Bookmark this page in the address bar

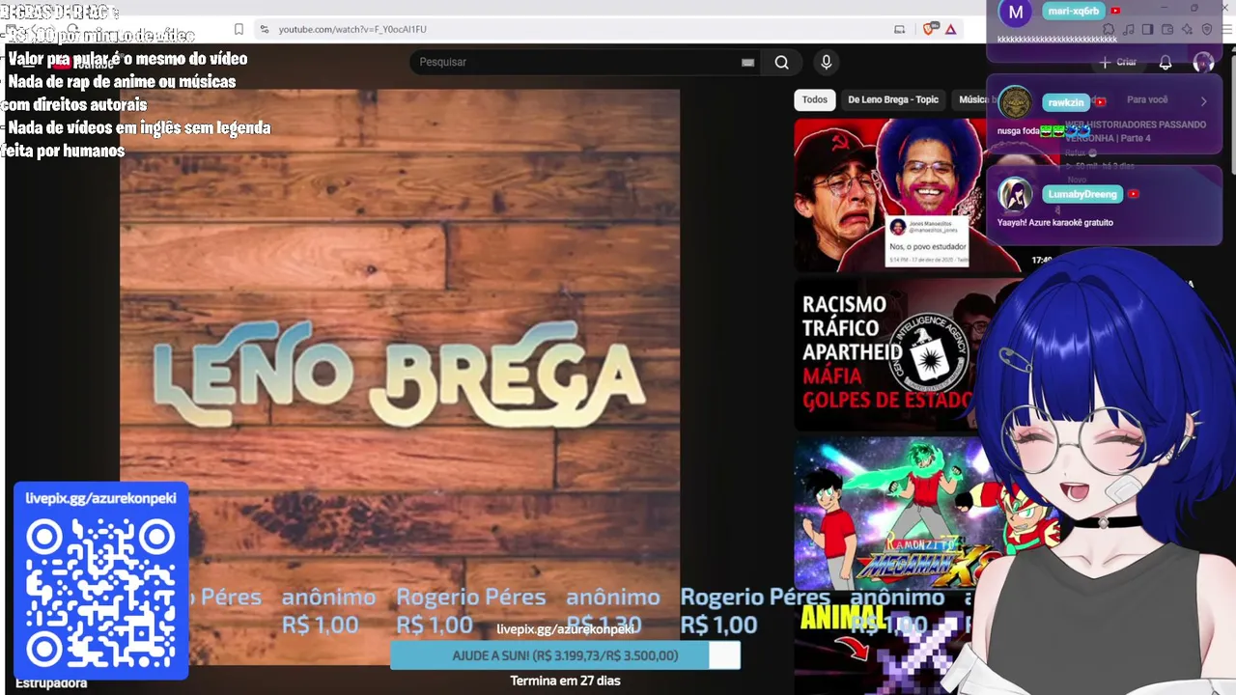[239, 29]
